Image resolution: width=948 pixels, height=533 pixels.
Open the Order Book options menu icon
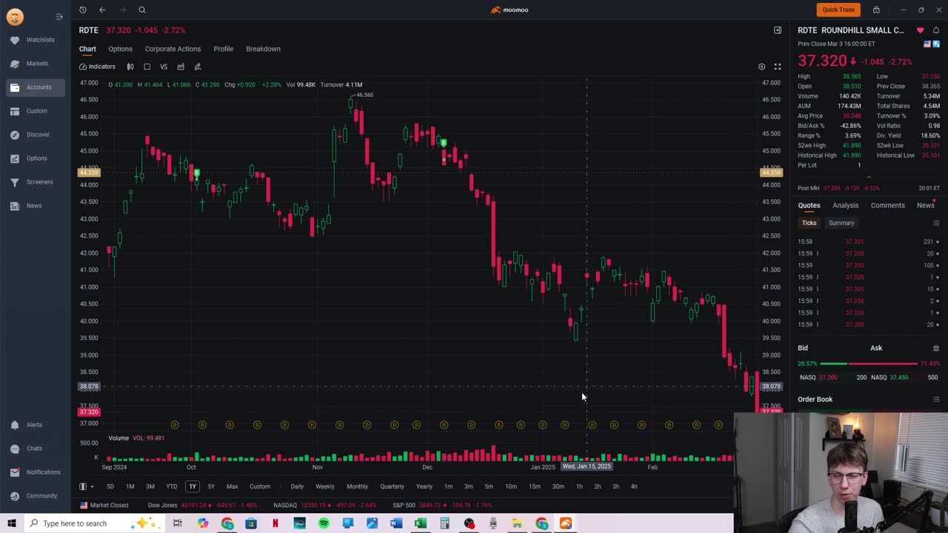936,400
